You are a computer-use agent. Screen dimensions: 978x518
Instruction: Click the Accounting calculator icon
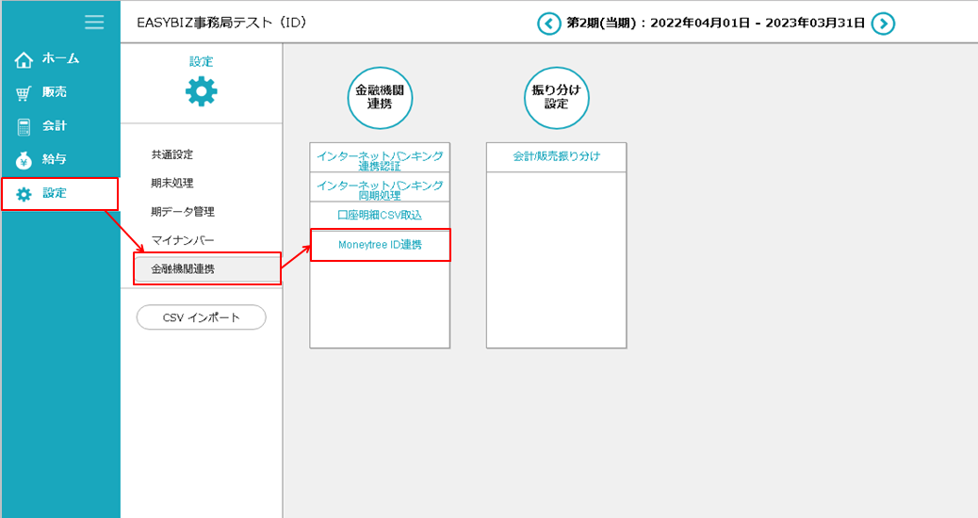click(24, 126)
